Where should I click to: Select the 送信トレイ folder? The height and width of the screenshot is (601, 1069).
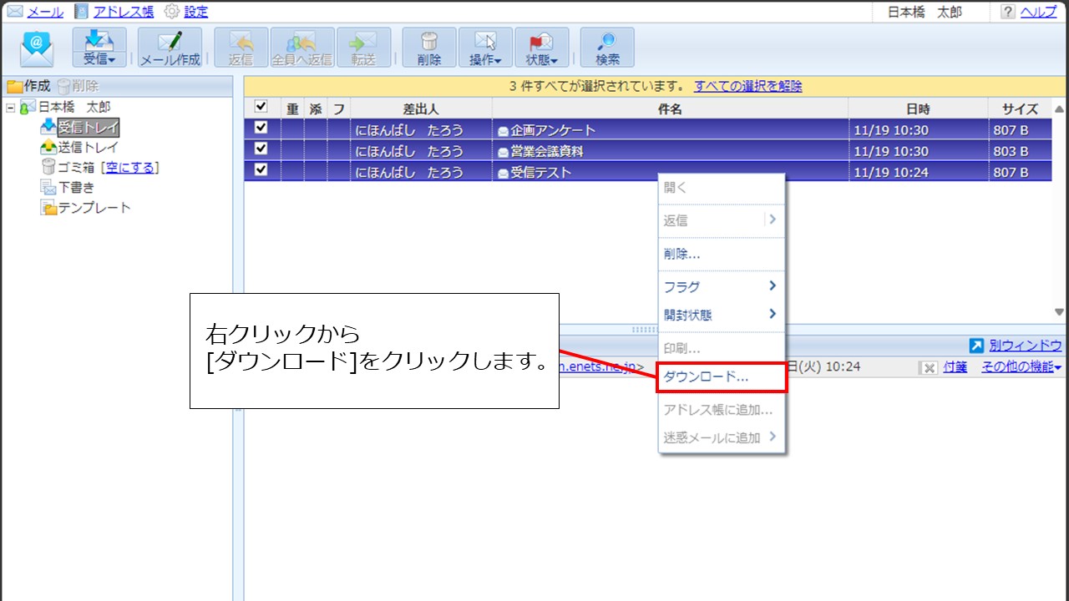[x=88, y=148]
